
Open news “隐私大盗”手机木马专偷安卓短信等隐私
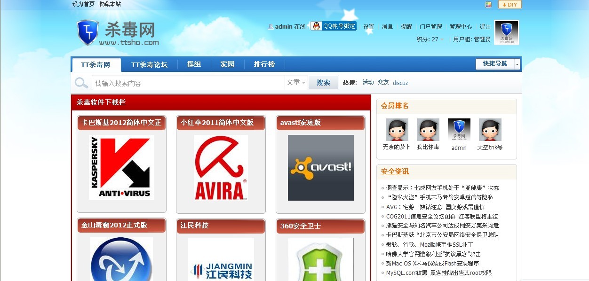[439, 197]
